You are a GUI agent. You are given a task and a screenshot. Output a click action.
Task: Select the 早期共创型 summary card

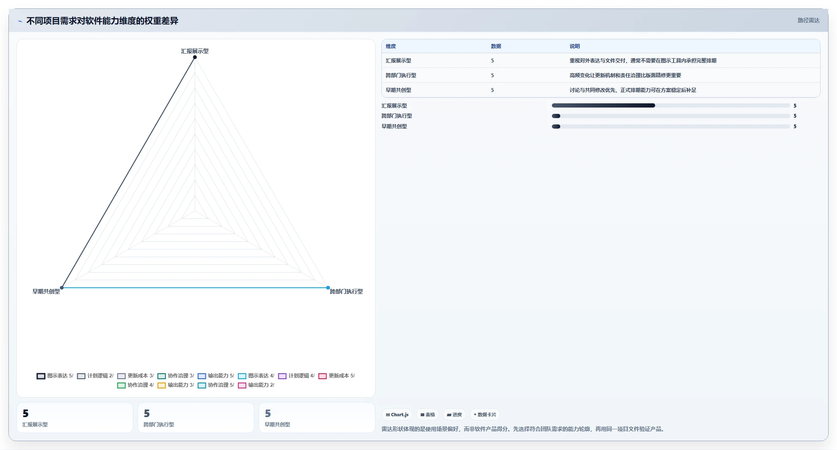pos(317,418)
